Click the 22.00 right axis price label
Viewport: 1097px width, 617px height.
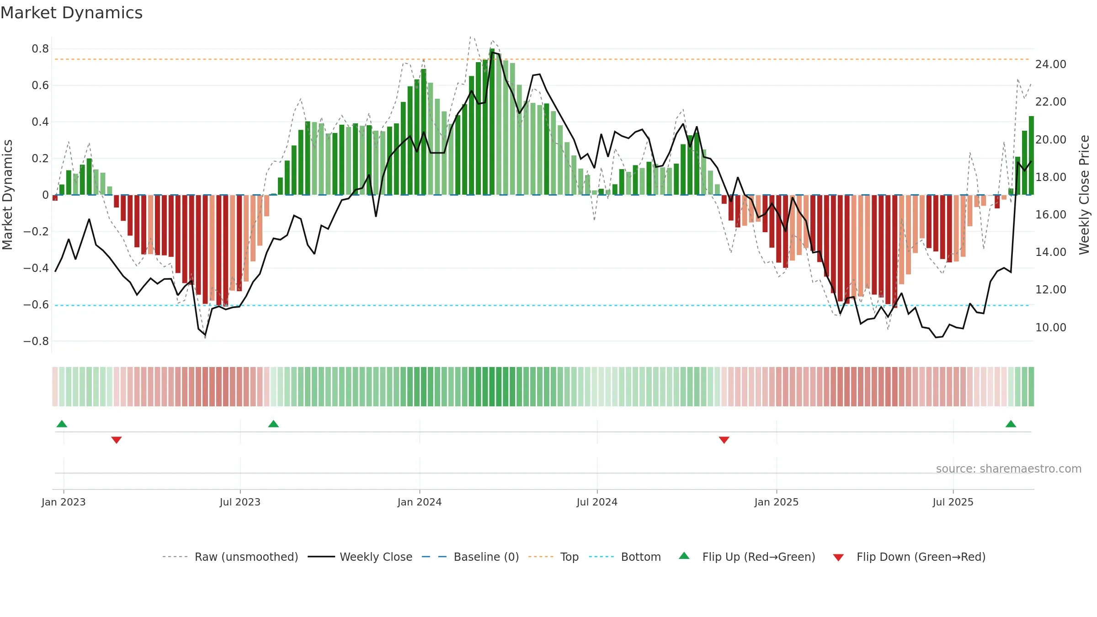pos(1051,102)
